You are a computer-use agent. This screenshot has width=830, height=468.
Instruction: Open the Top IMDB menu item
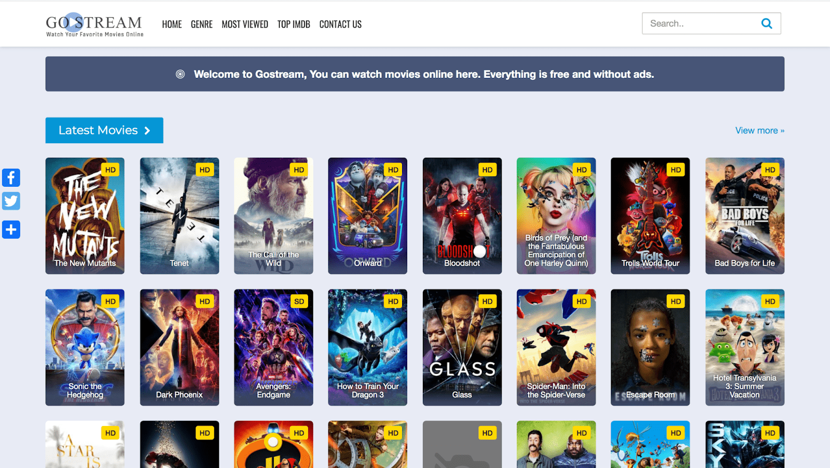click(294, 24)
